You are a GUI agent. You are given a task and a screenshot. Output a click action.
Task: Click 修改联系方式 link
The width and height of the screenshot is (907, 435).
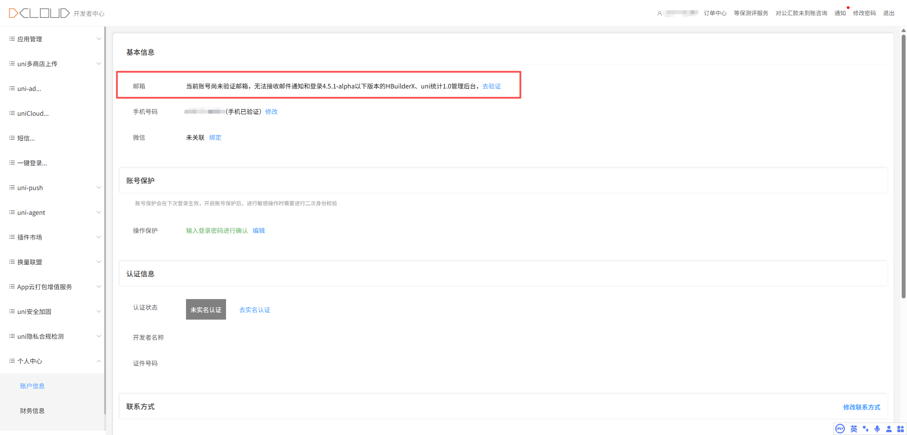[862, 407]
